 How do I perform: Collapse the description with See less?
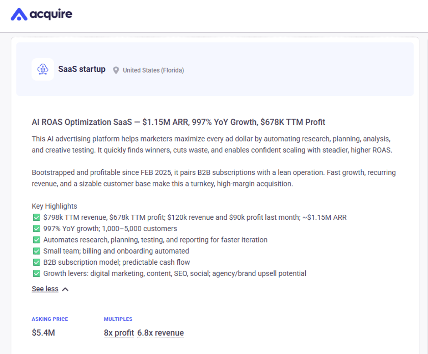45,289
